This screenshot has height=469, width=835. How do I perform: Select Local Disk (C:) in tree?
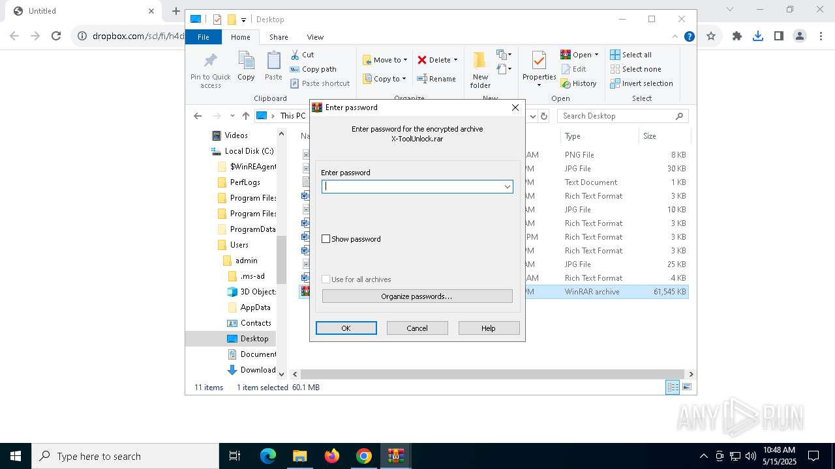[242, 151]
